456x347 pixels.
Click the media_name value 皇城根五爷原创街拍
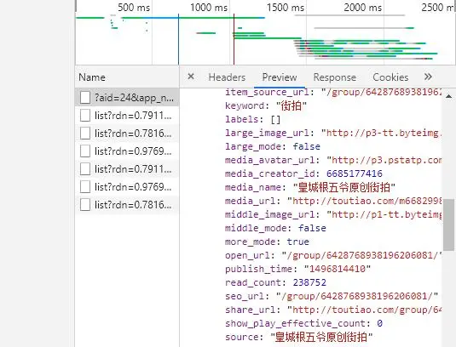coord(344,187)
